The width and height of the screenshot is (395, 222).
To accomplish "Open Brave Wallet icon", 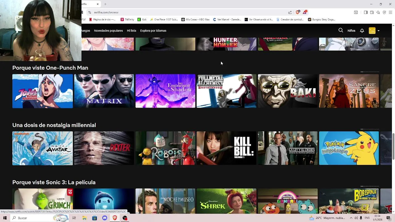I will coord(372,12).
